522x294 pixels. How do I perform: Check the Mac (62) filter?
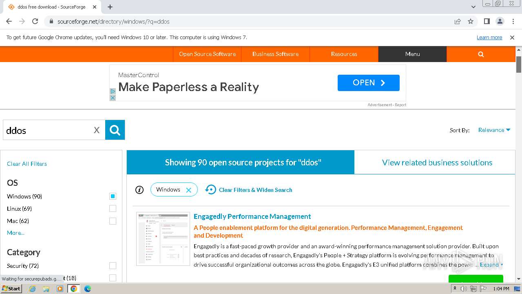click(x=113, y=221)
